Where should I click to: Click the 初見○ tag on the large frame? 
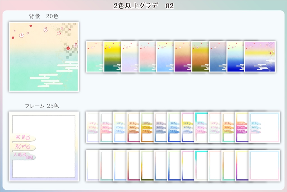pos(23,137)
